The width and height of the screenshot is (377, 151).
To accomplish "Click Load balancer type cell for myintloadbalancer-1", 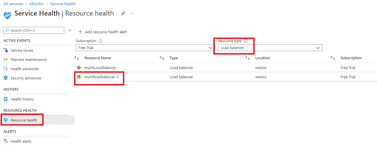I will [x=181, y=77].
